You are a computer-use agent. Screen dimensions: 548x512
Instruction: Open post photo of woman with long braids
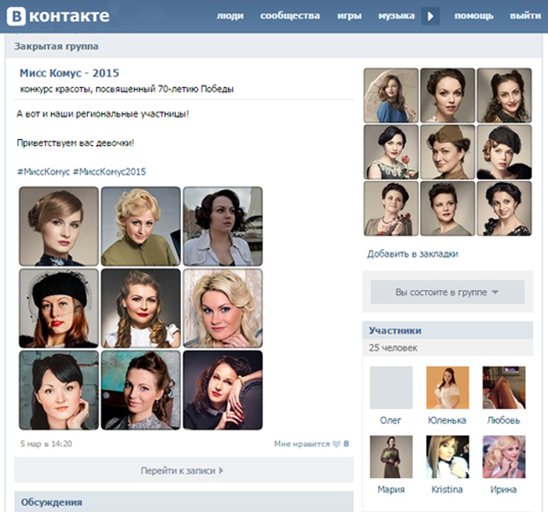coord(141,308)
